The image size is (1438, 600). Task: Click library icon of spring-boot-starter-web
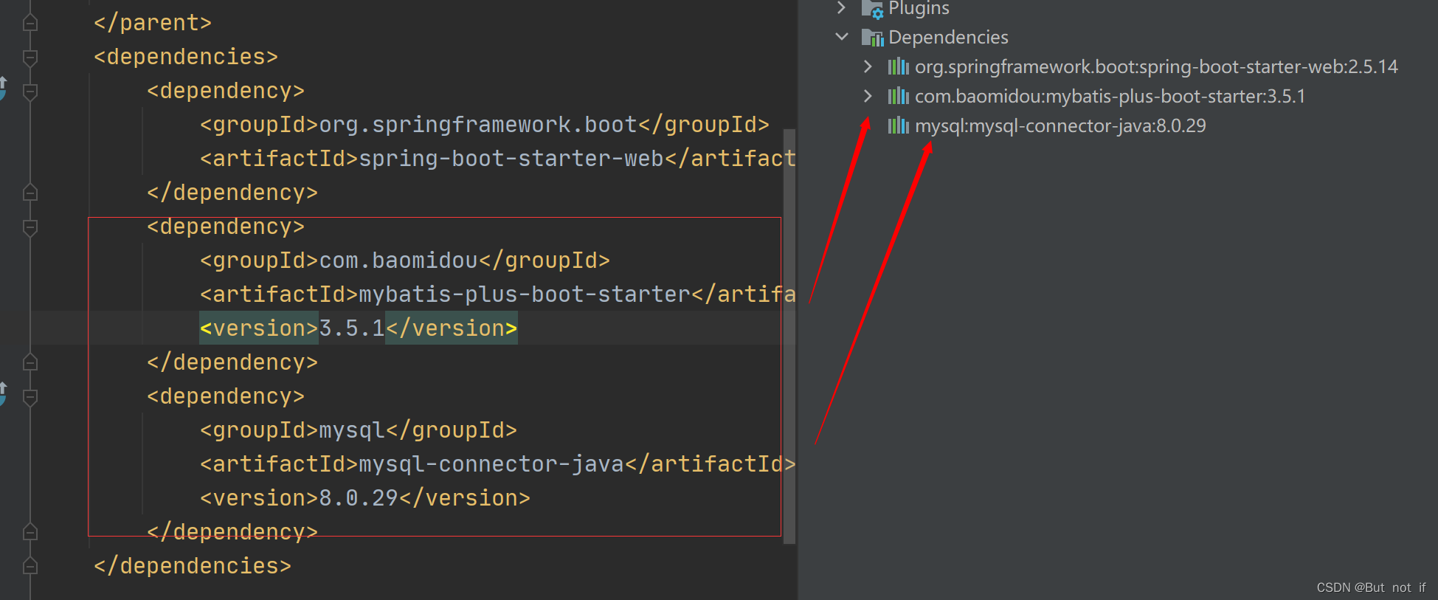(898, 66)
